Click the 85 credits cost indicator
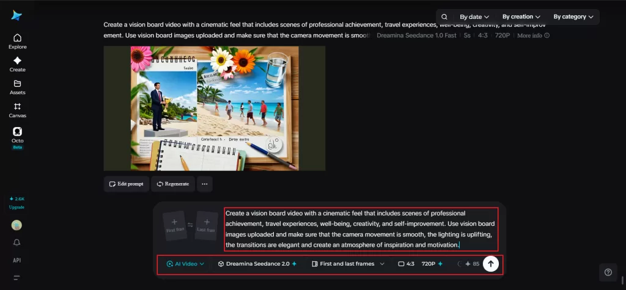This screenshot has width=626, height=290. (472, 264)
